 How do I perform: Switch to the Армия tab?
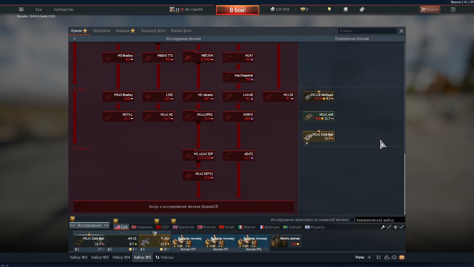pos(79,31)
